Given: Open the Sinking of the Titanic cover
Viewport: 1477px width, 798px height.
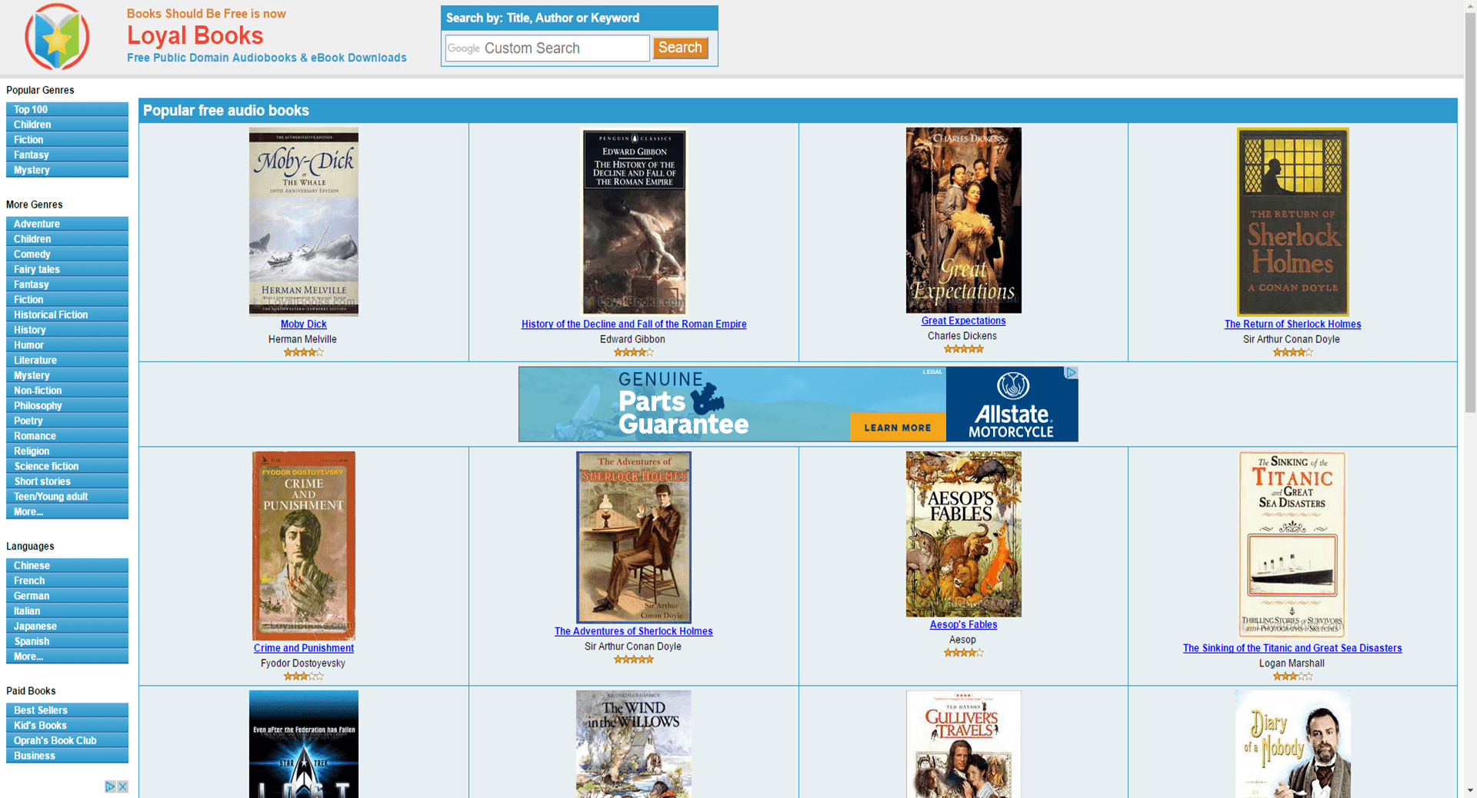Looking at the screenshot, I should [x=1292, y=544].
